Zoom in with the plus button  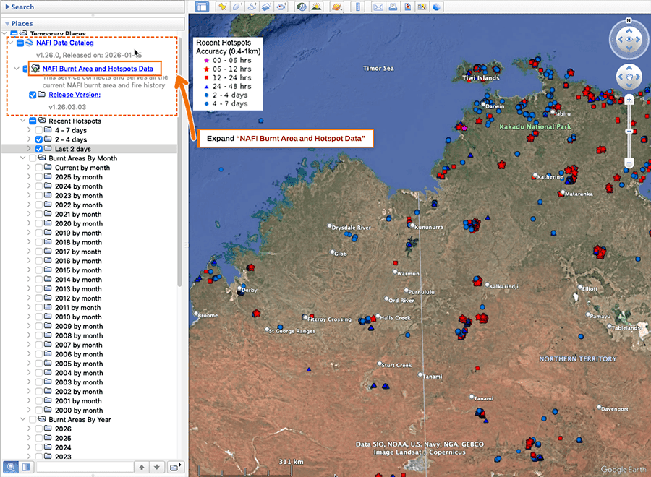point(629,100)
